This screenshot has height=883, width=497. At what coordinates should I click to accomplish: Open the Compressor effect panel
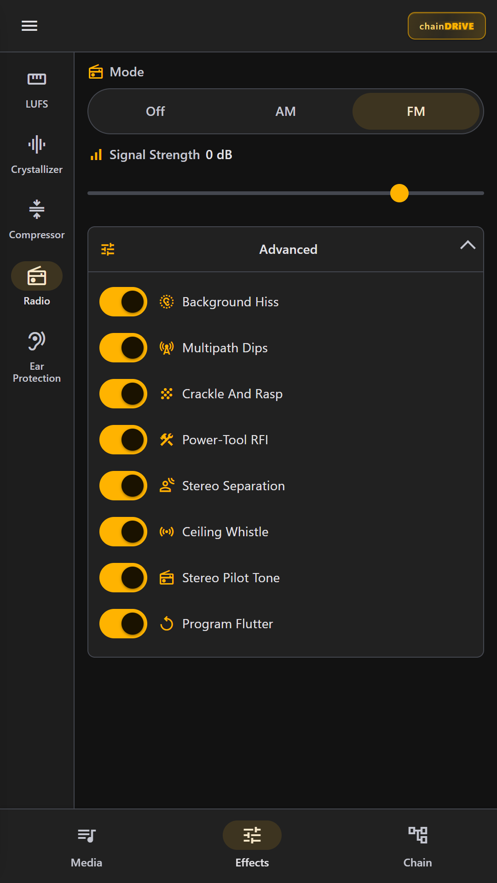(x=37, y=221)
